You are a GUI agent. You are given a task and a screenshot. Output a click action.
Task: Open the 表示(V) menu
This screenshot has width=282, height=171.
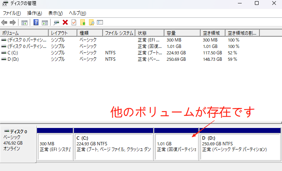coord(55,13)
